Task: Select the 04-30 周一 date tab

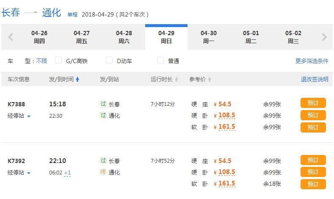Action: 208,37
